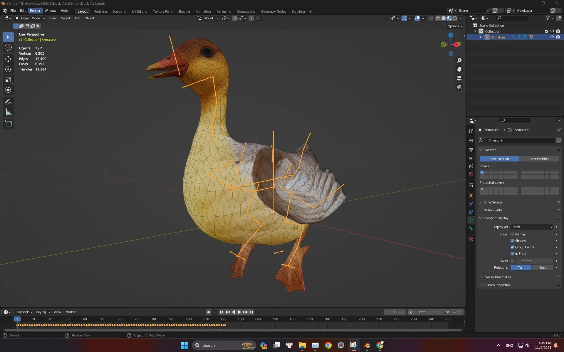Switch to Material Preview viewport shading
Viewport: 564px width, 352px height.
[x=449, y=18]
